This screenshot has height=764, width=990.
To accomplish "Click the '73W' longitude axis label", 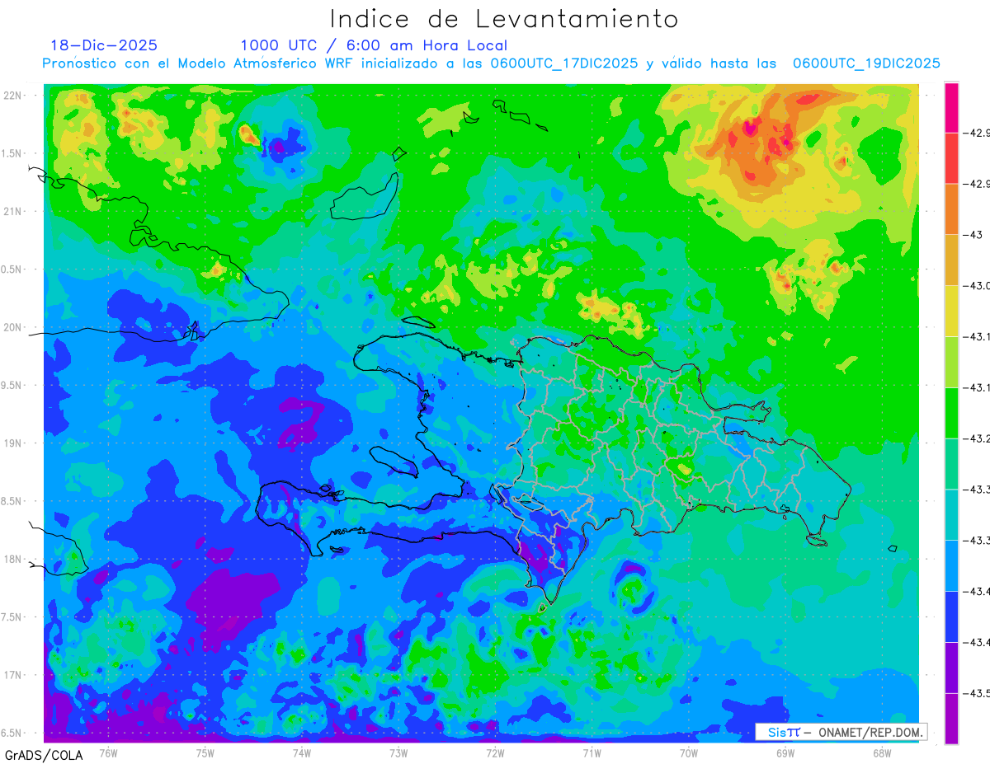I will click(x=398, y=752).
